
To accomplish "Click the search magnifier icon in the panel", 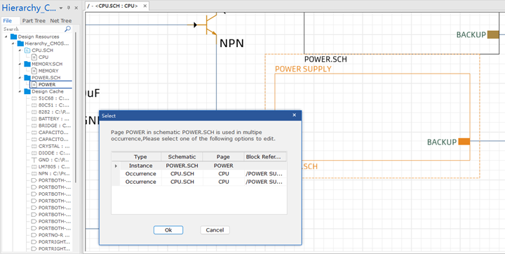I will pos(67,29).
